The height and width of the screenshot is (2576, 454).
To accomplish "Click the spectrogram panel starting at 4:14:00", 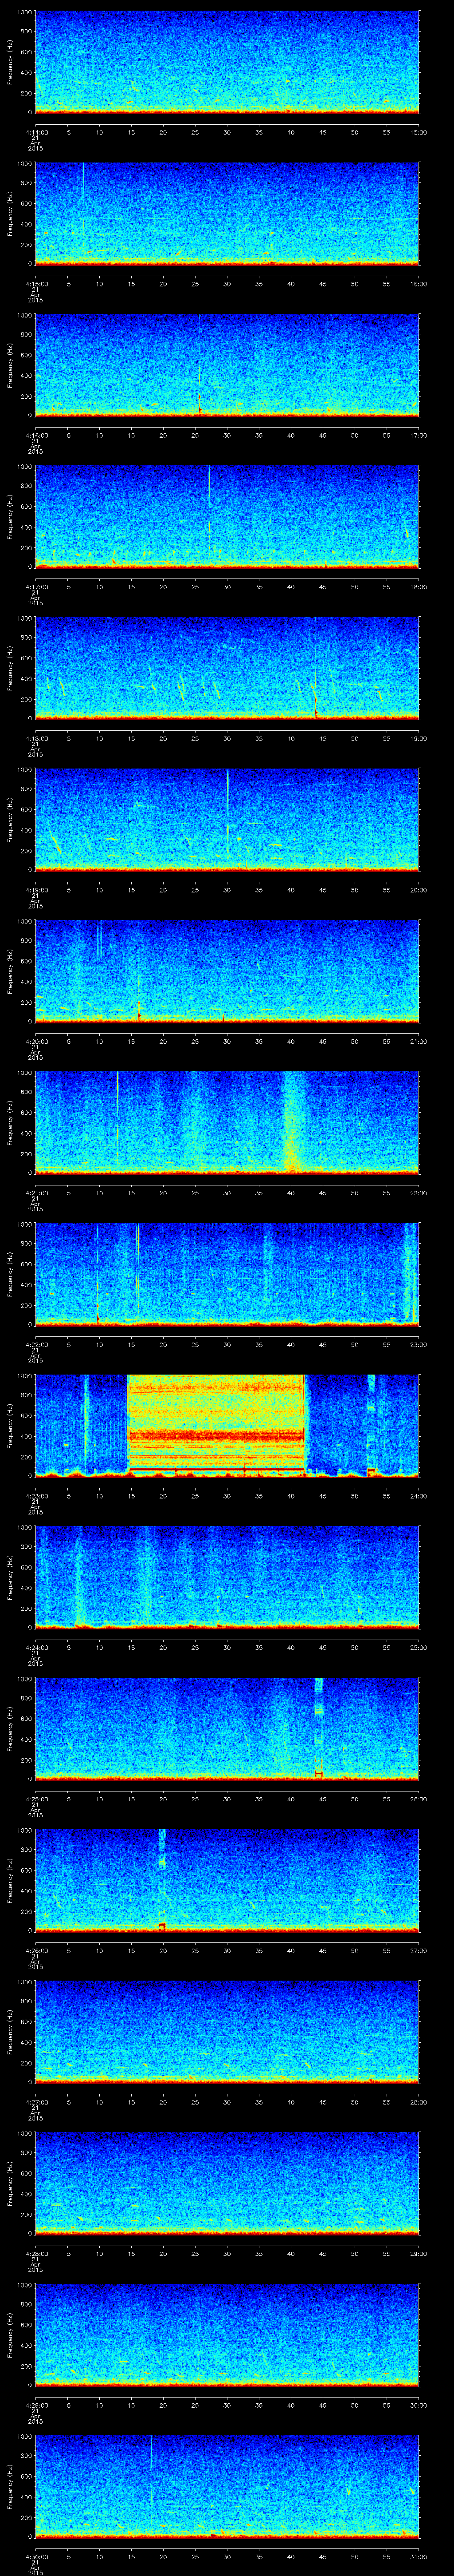I will [227, 62].
